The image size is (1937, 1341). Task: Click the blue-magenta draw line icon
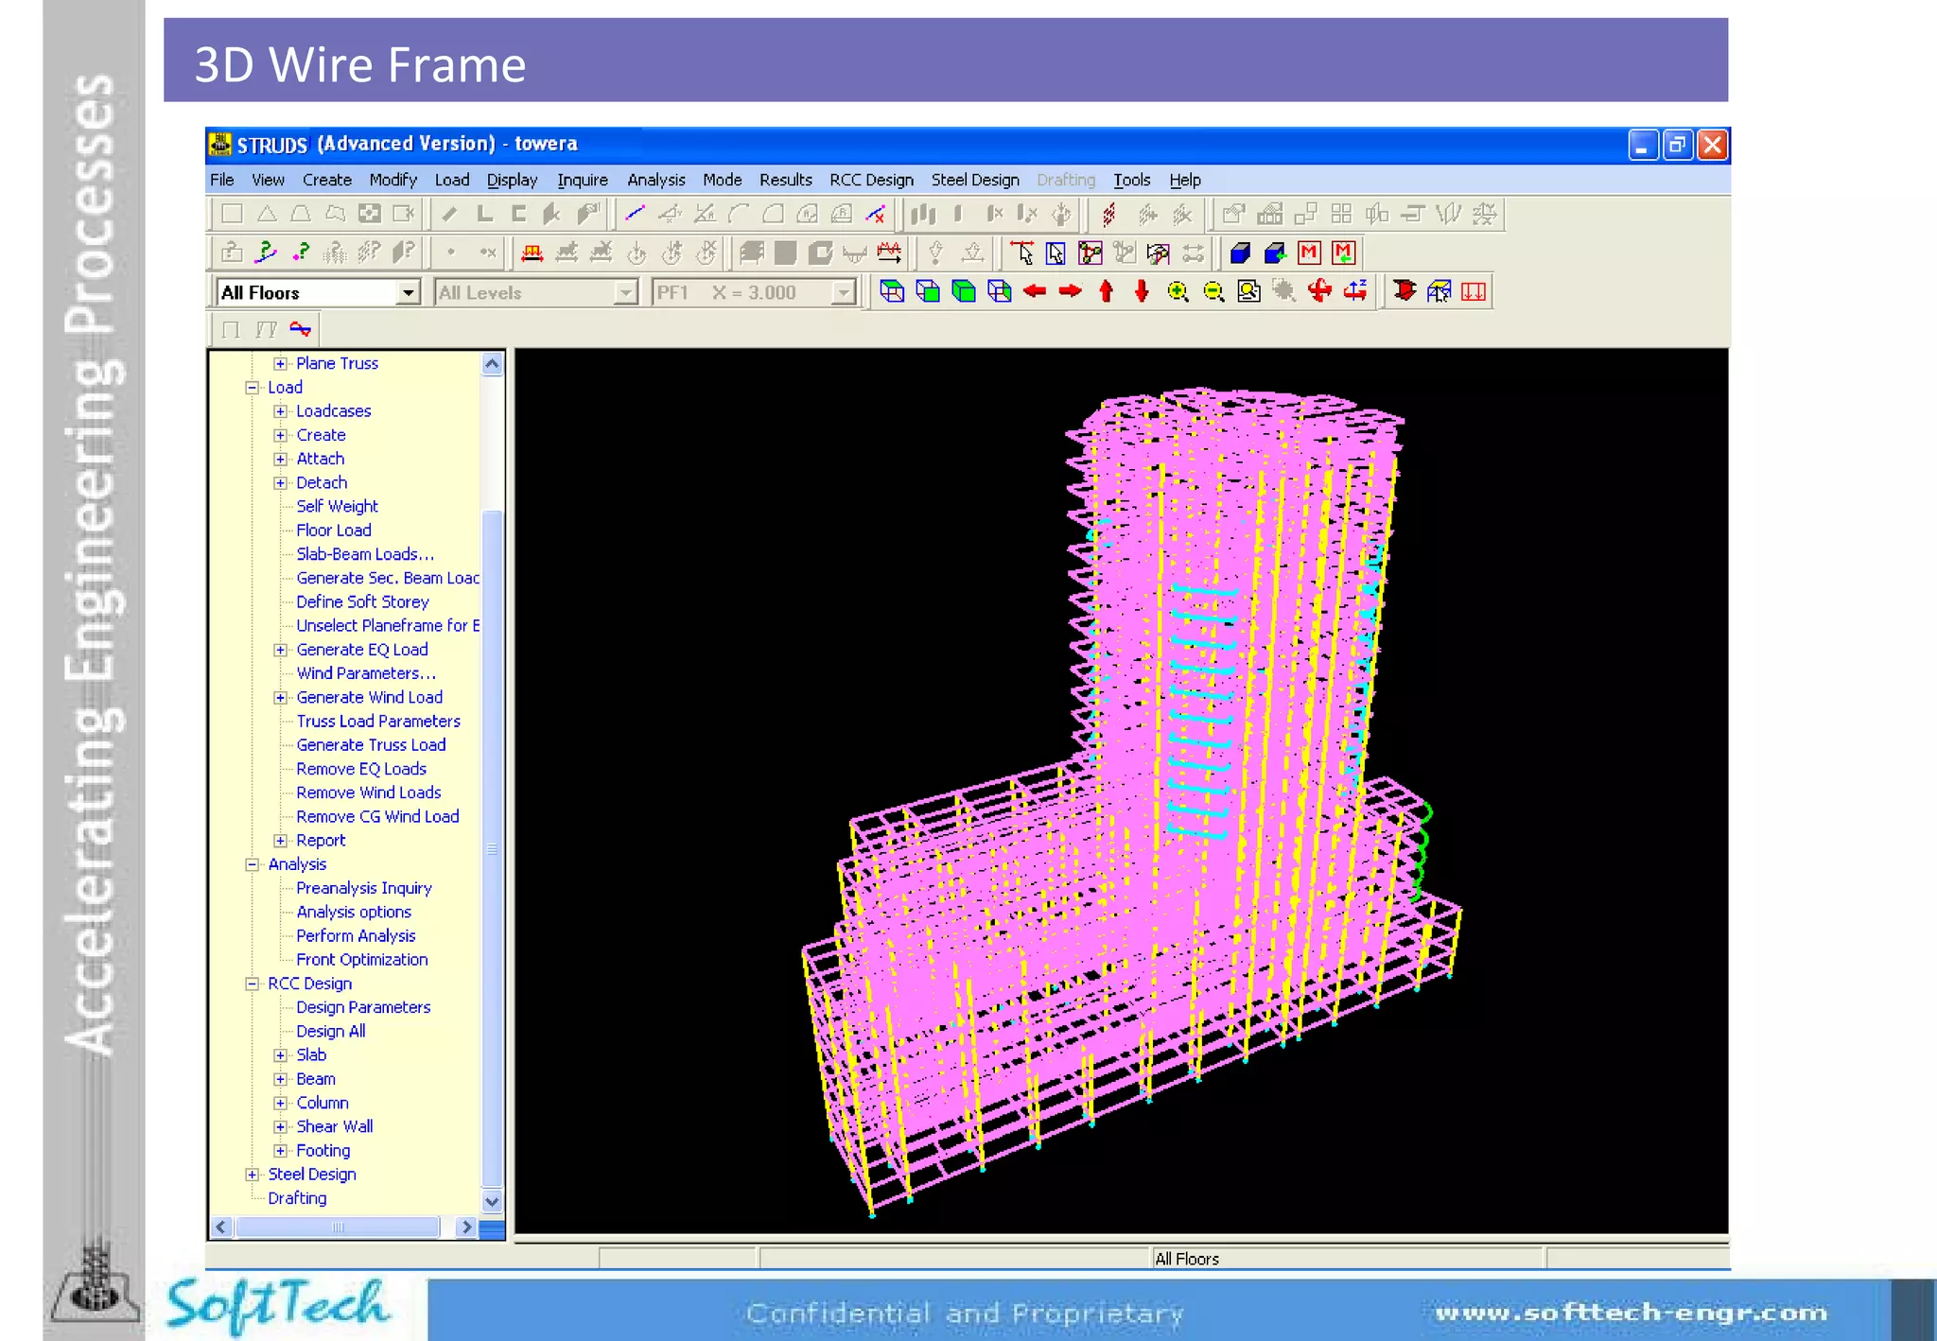[x=635, y=214]
